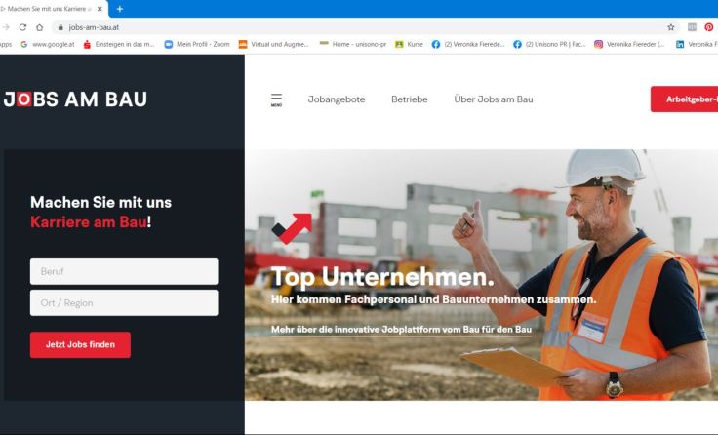Open Jobangebote navigation item

tap(337, 99)
